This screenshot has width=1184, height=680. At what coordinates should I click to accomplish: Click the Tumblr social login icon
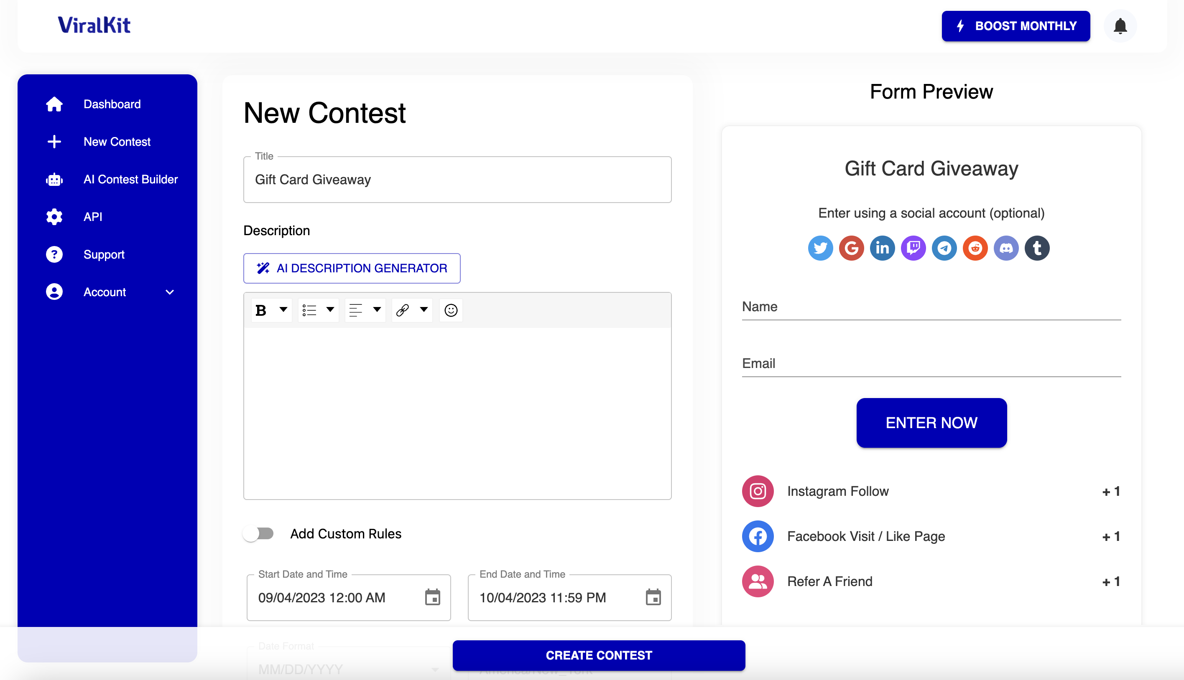[x=1037, y=248]
